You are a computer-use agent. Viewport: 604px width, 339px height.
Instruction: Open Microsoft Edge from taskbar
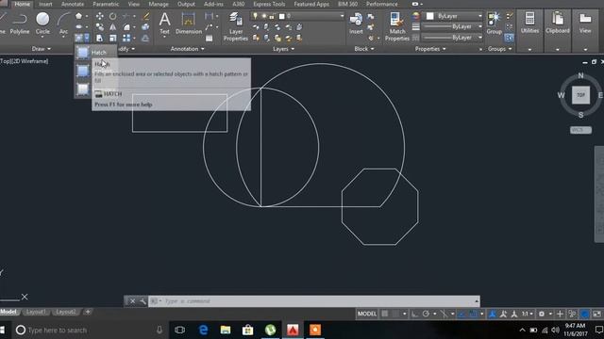[x=203, y=331]
